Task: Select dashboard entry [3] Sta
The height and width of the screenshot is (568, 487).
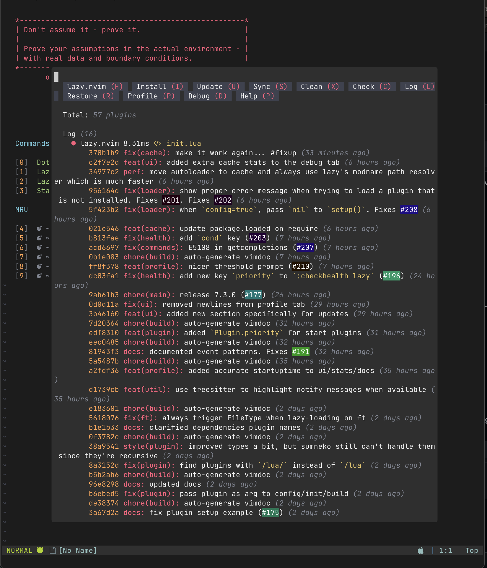Action: click(x=32, y=191)
